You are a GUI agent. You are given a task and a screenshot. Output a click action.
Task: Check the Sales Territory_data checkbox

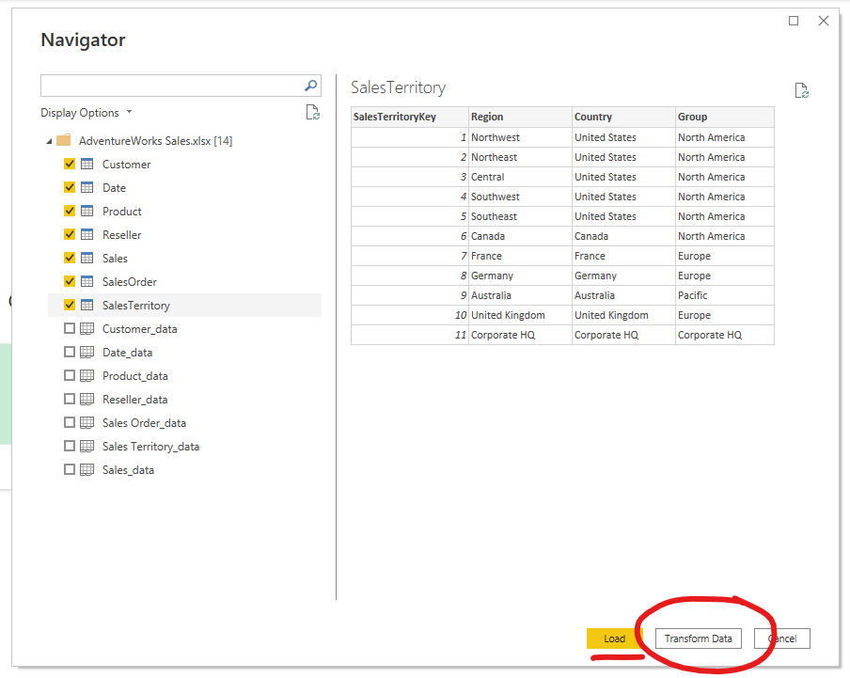tap(70, 447)
